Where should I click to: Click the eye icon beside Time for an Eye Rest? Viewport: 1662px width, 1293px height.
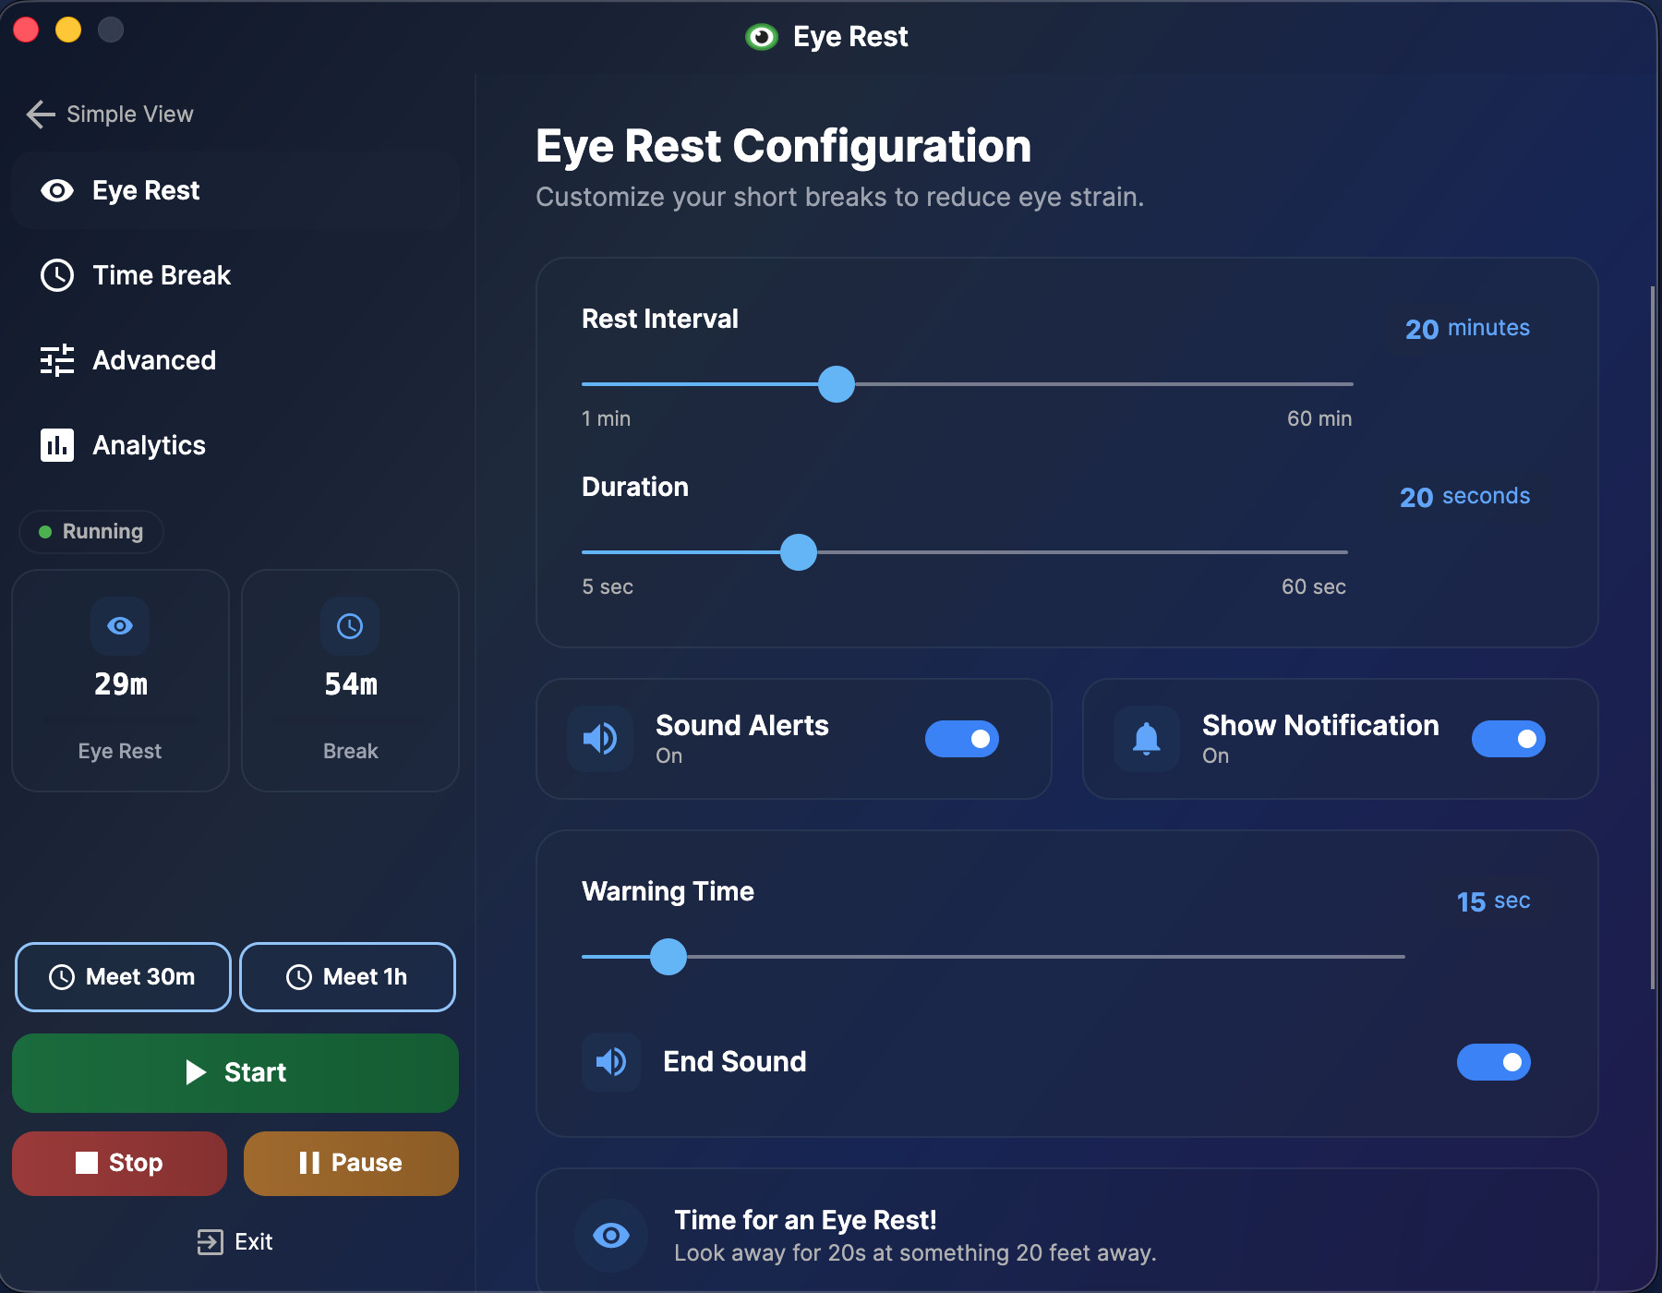(x=611, y=1236)
